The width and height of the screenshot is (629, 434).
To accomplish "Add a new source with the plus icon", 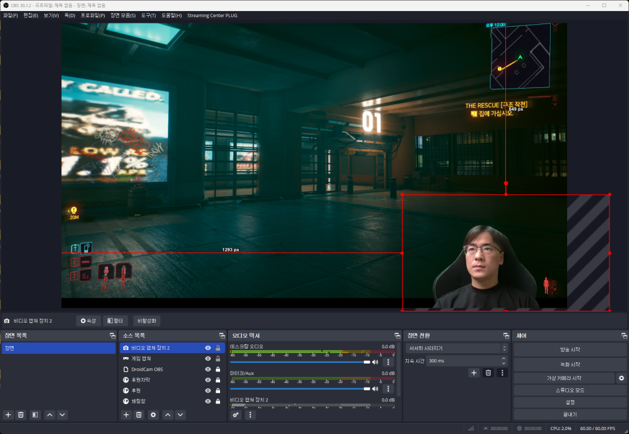I will coord(126,414).
